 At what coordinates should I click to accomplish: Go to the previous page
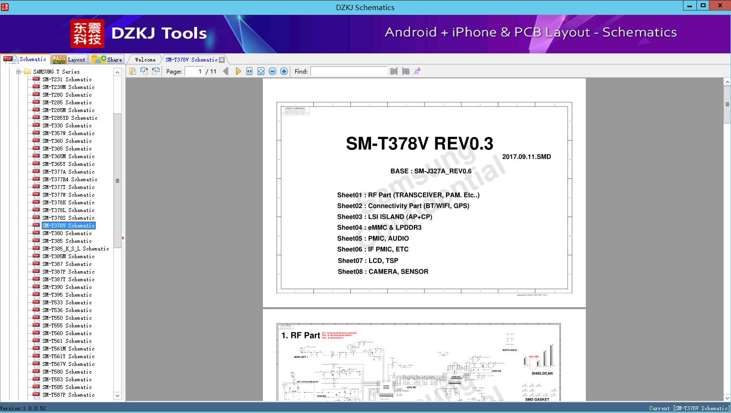pos(226,71)
